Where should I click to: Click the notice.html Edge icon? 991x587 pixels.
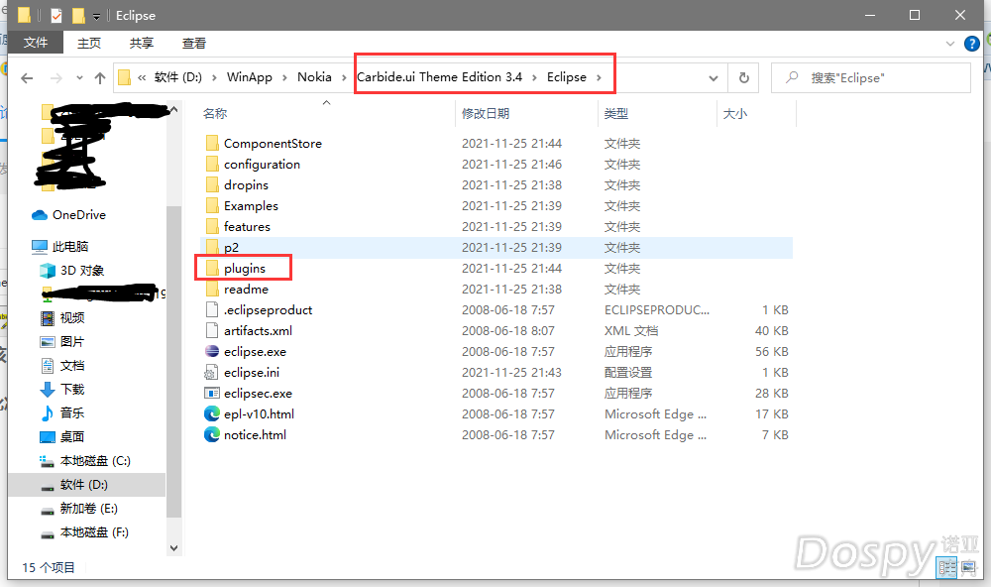pyautogui.click(x=212, y=435)
